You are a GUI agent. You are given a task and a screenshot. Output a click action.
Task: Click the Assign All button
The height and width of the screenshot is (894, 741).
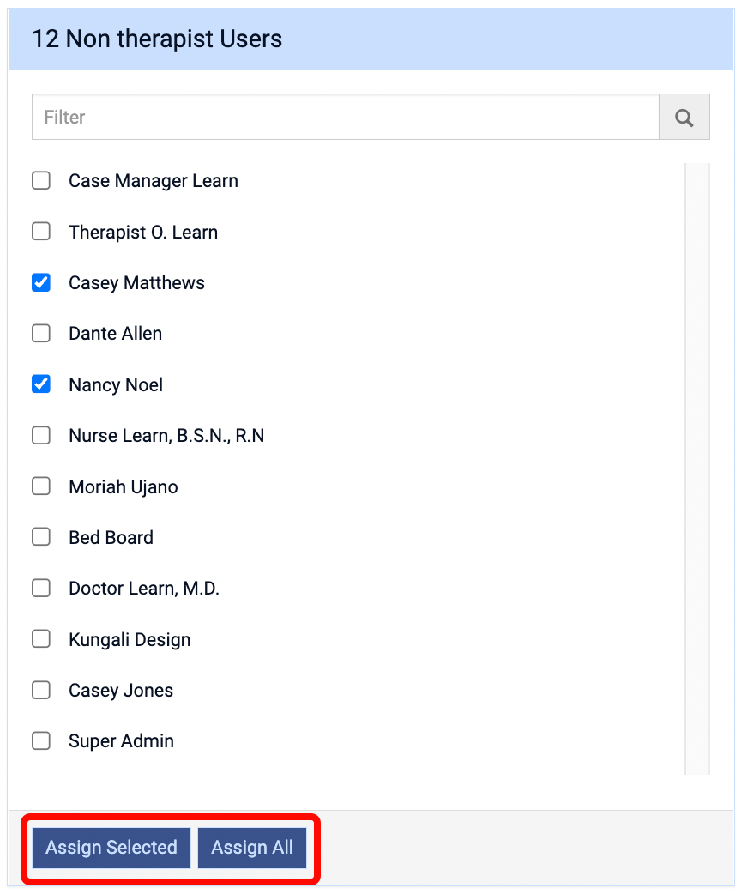click(x=252, y=848)
